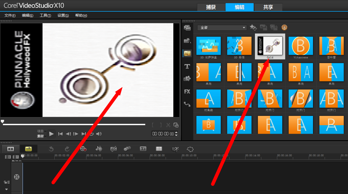Jump to end with End button
The height and width of the screenshot is (194, 348).
(x=83, y=134)
